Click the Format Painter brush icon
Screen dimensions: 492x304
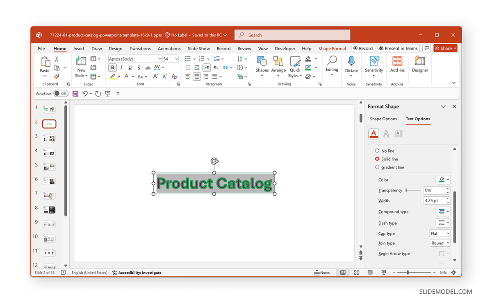point(57,76)
